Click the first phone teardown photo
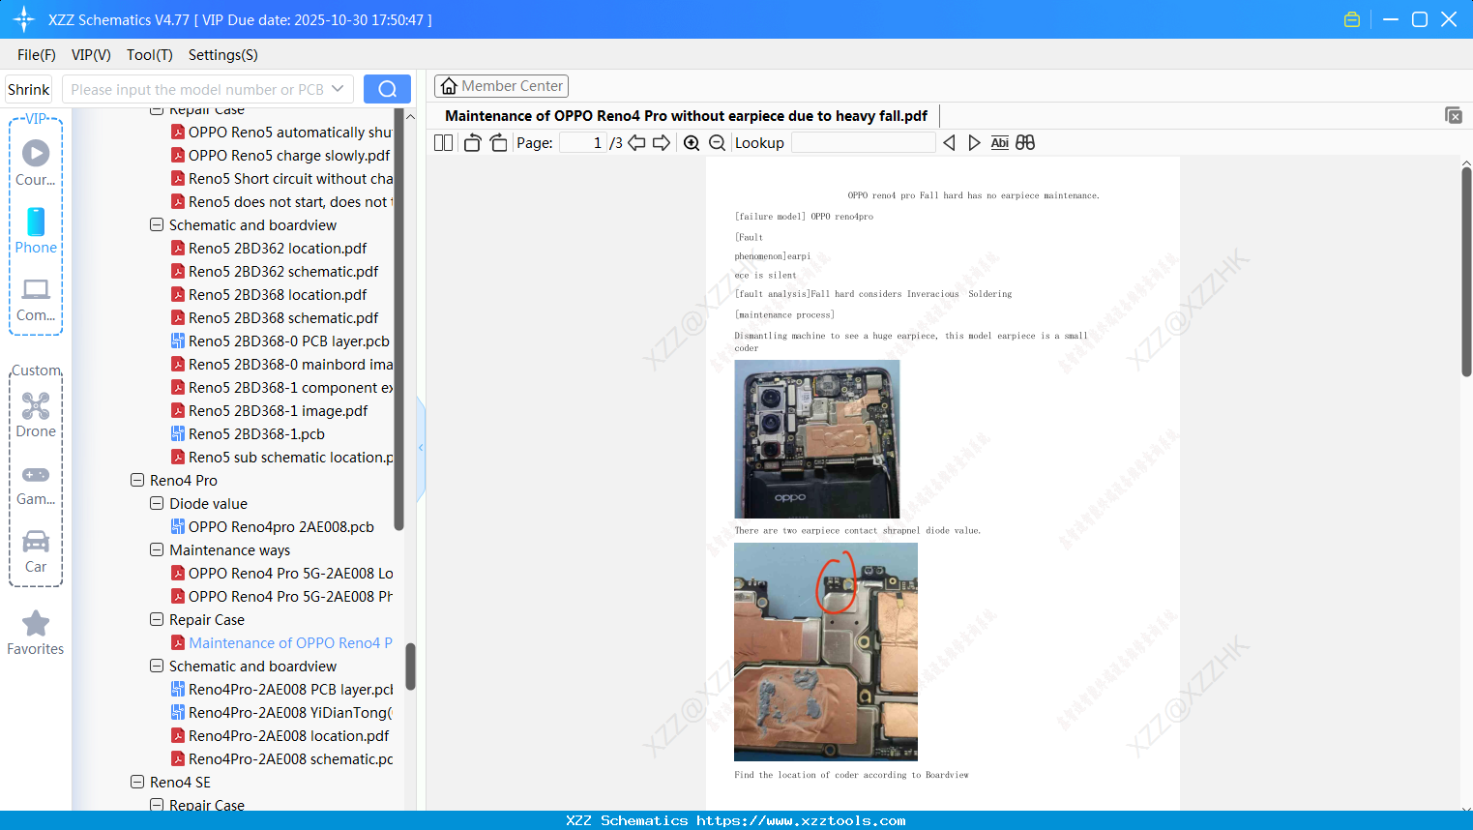The image size is (1473, 830). (x=817, y=439)
